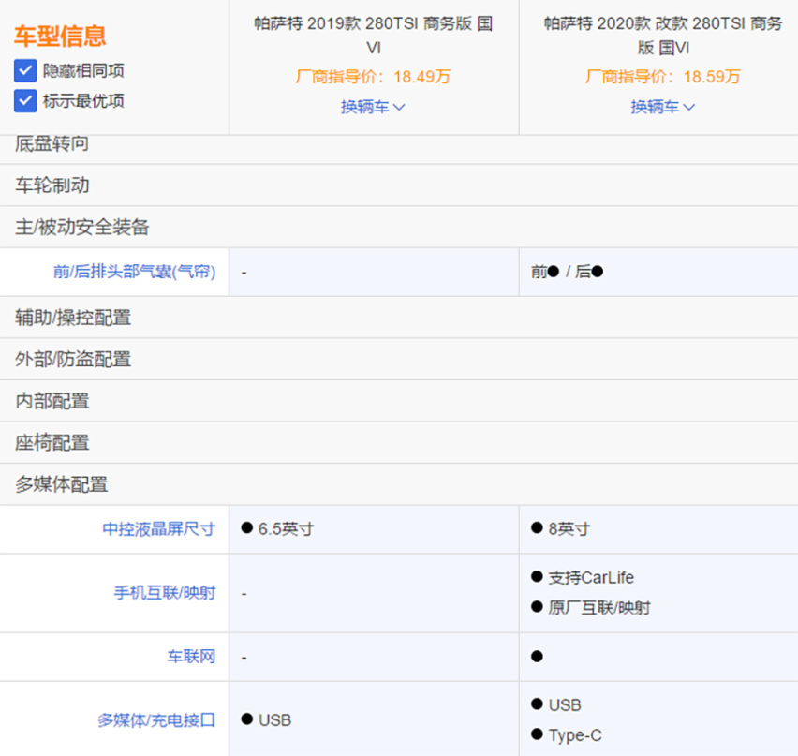The image size is (798, 756).
Task: Expand the 辅助/操控配置 section
Action: click(399, 318)
